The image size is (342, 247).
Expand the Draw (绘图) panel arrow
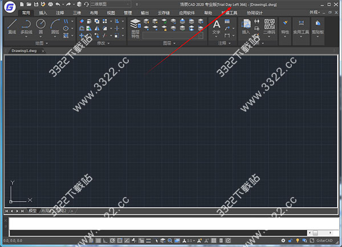[x=47, y=44]
